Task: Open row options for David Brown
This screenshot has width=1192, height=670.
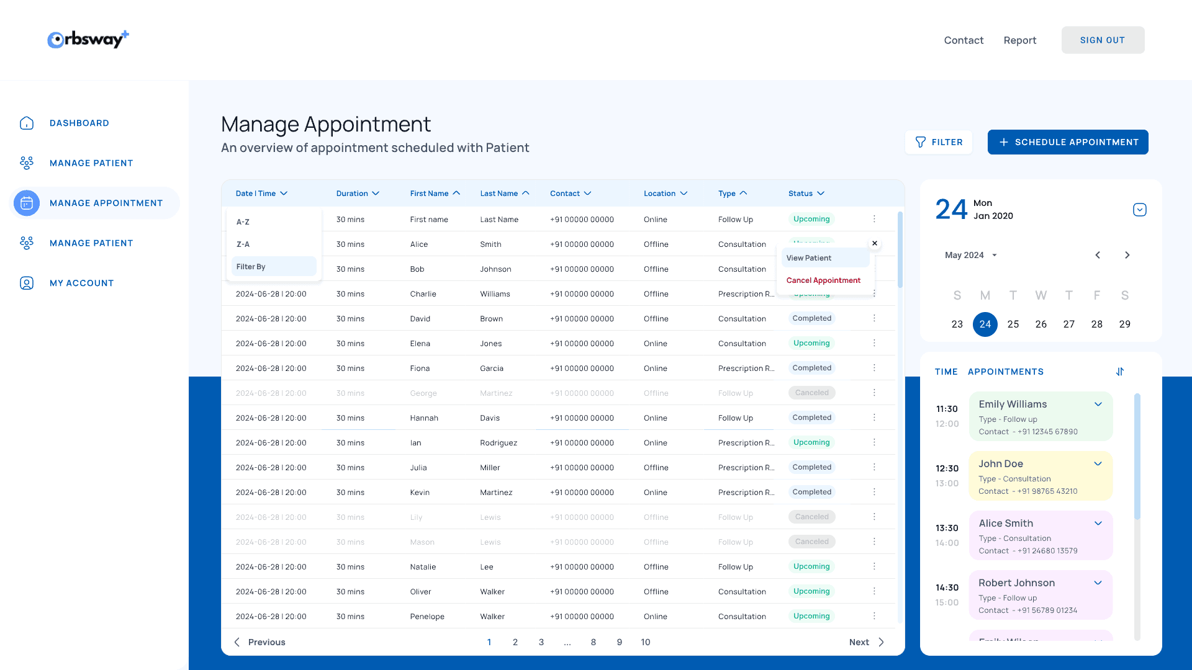Action: point(874,318)
